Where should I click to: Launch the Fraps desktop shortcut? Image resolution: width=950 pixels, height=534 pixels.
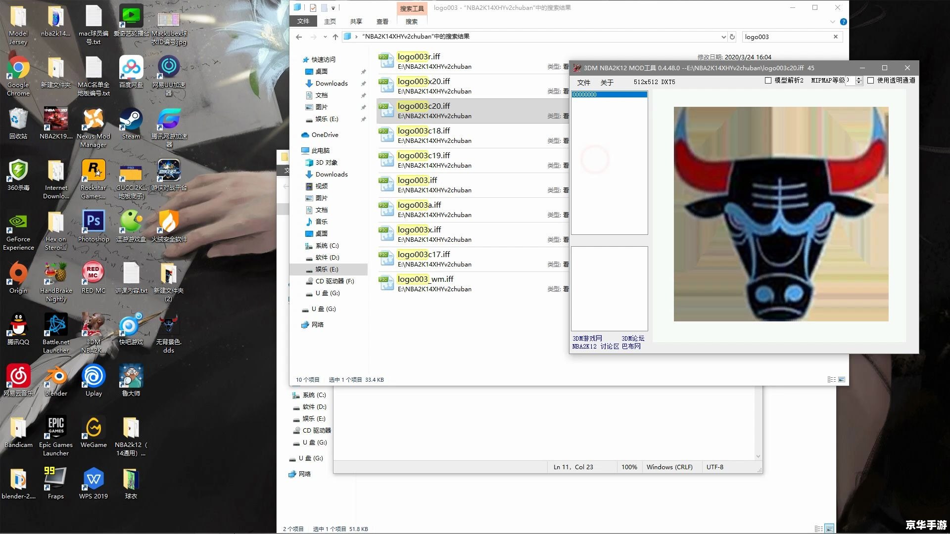[56, 484]
